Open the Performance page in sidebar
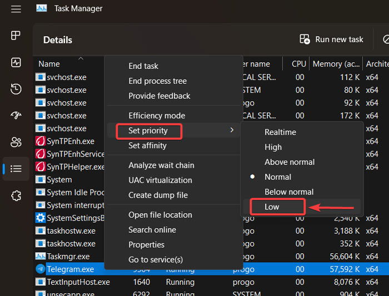 pyautogui.click(x=16, y=62)
